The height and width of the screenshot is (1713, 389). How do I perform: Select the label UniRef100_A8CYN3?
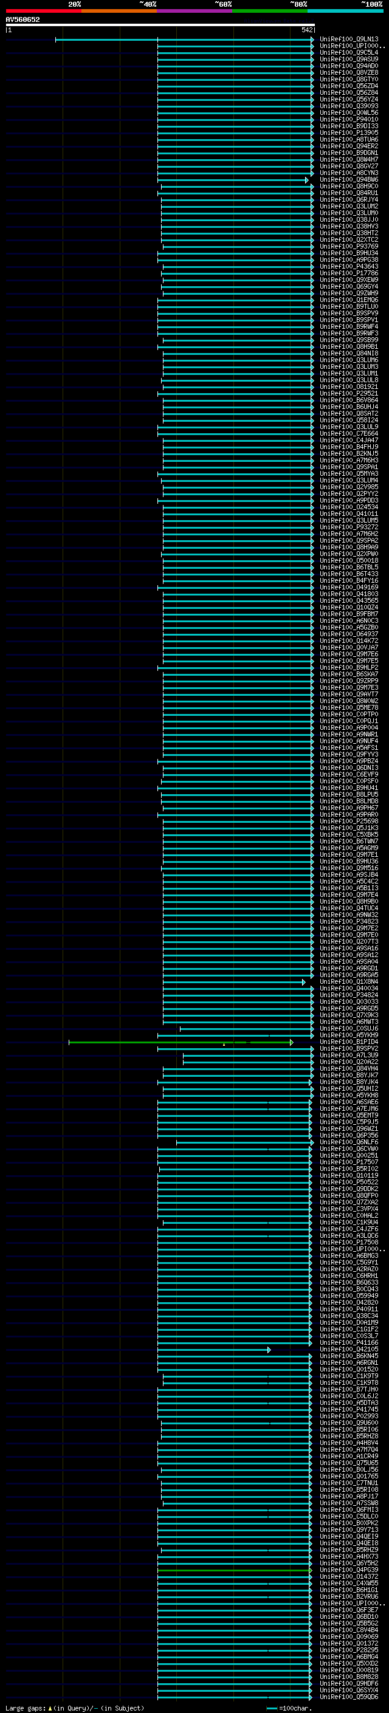click(x=349, y=173)
